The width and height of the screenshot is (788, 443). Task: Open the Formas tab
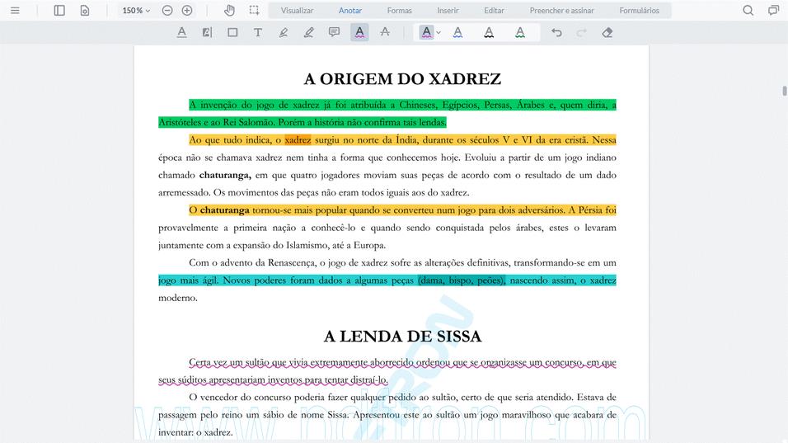[x=399, y=11]
